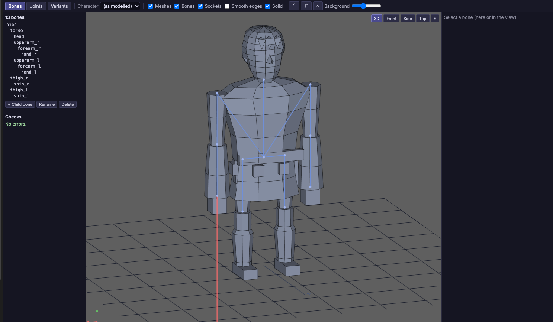Click the circular arrow icon next to Top view
This screenshot has height=322, width=553.
tap(435, 19)
